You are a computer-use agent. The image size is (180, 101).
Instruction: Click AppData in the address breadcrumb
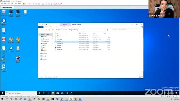click(x=58, y=30)
